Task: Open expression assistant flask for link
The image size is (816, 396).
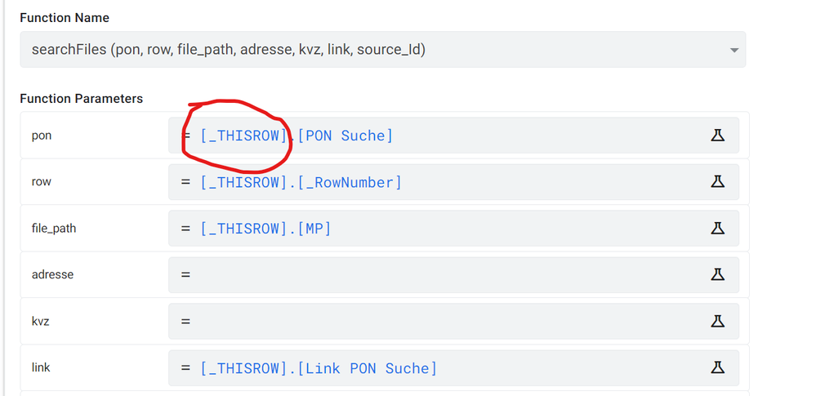Action: click(x=718, y=367)
